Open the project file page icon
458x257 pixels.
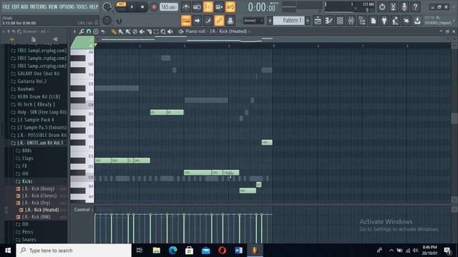pos(374,21)
